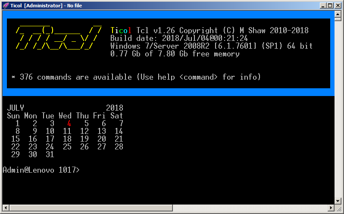Click vertical scrollbar up arrow

[x=338, y=14]
